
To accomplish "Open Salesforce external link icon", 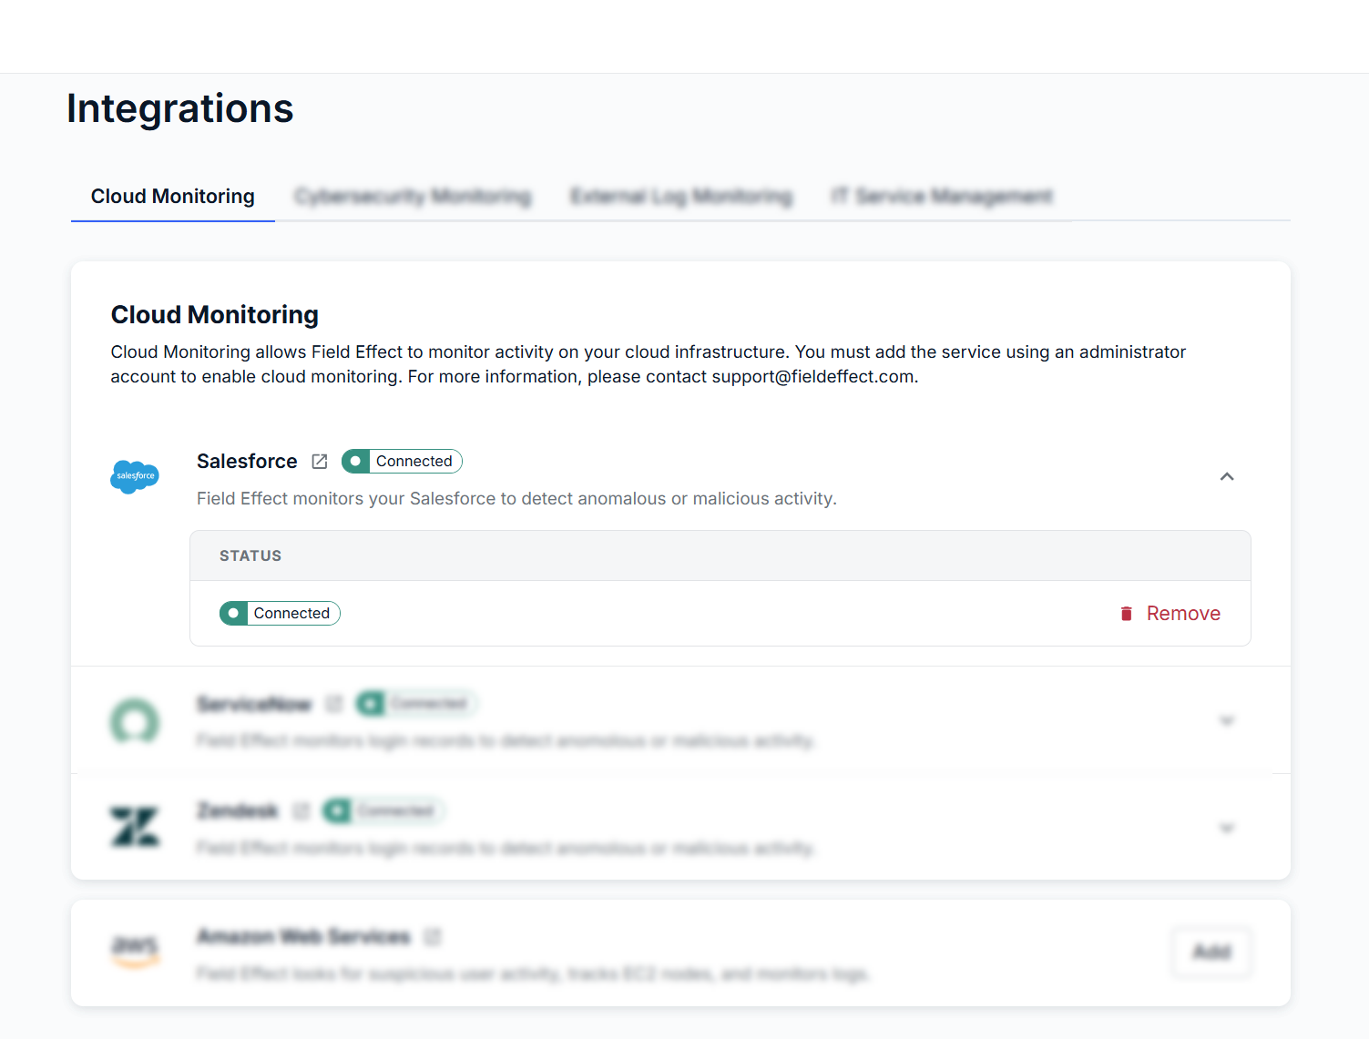I will click(320, 462).
